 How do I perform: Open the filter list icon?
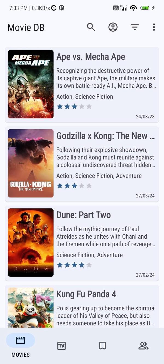pyautogui.click(x=134, y=27)
